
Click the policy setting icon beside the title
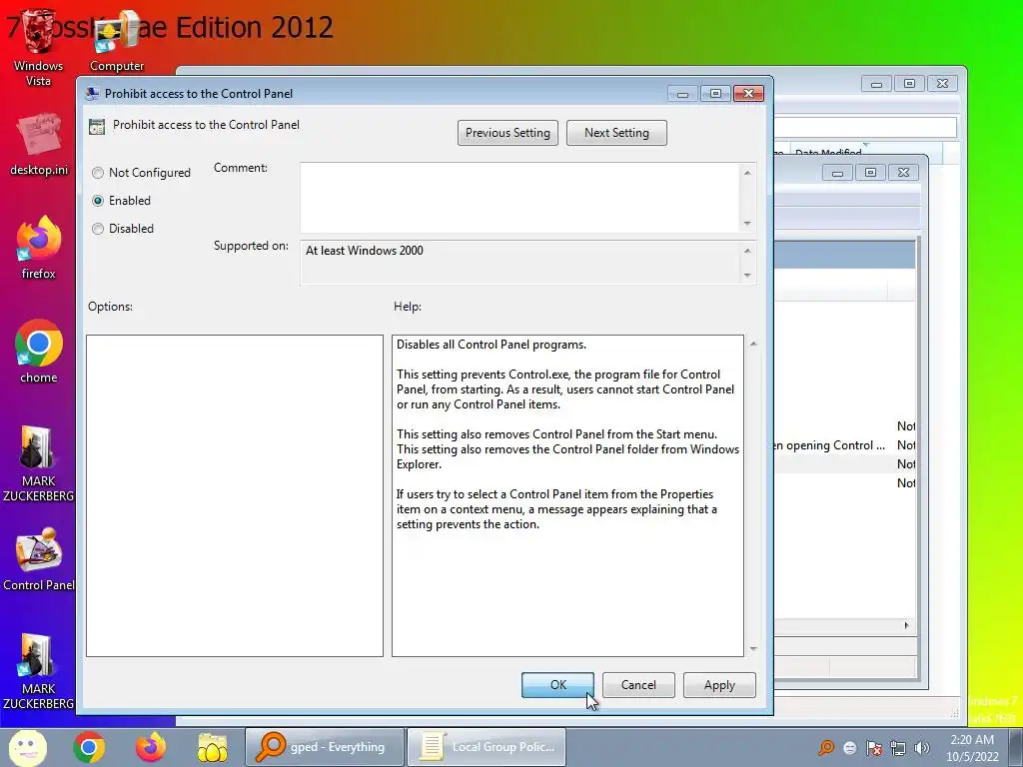(x=97, y=127)
